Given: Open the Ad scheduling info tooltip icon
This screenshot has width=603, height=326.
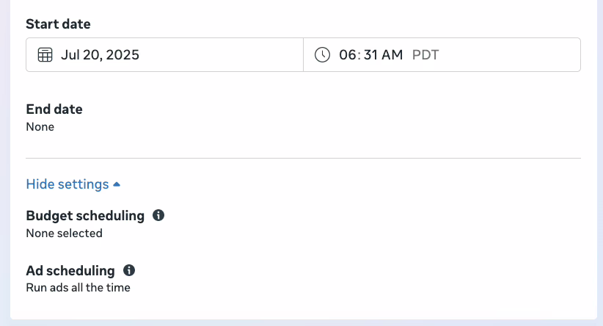Looking at the screenshot, I should (129, 270).
